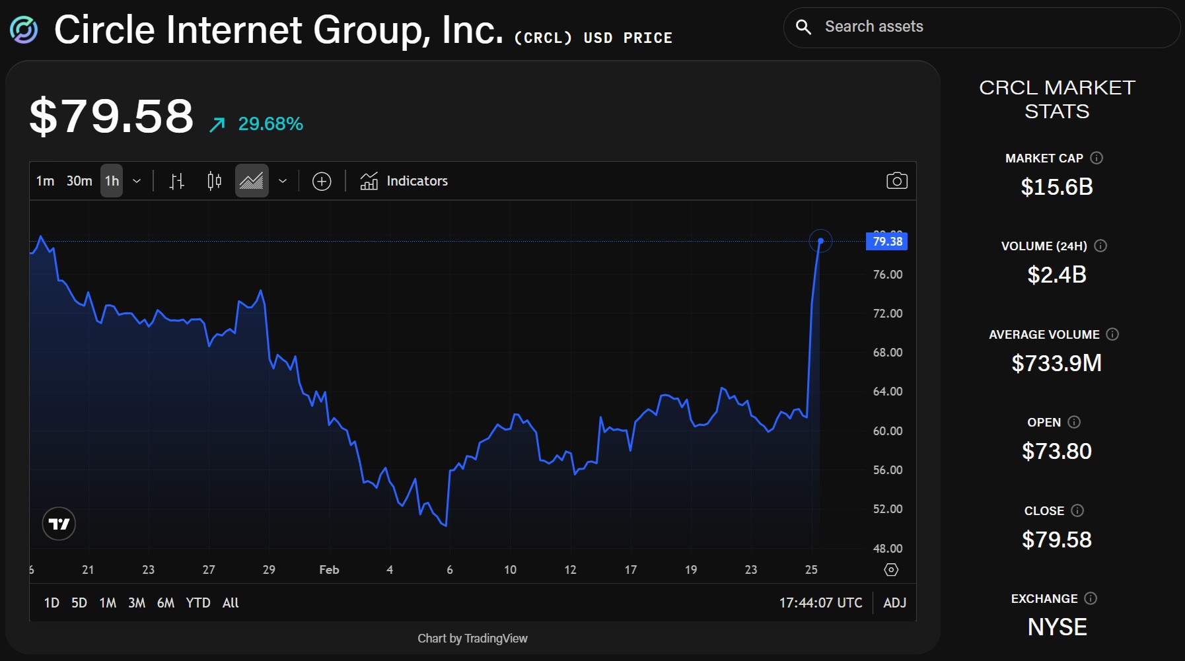This screenshot has width=1185, height=661.
Task: Take a chart snapshot with the camera icon
Action: [x=898, y=180]
